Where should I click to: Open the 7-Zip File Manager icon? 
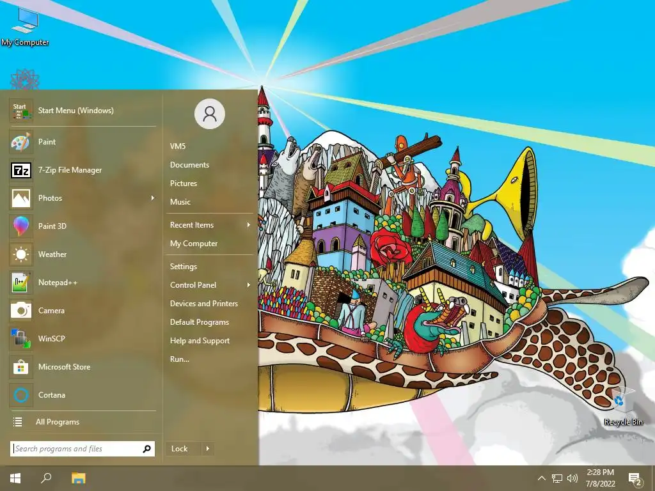coord(21,170)
